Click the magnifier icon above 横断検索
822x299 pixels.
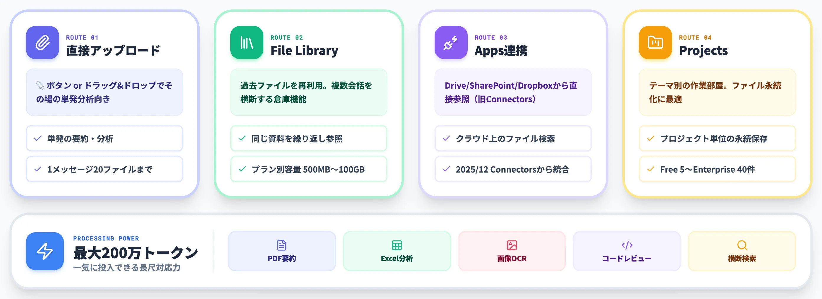(x=742, y=245)
